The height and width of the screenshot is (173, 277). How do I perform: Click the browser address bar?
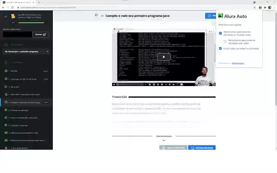(x=134, y=7)
